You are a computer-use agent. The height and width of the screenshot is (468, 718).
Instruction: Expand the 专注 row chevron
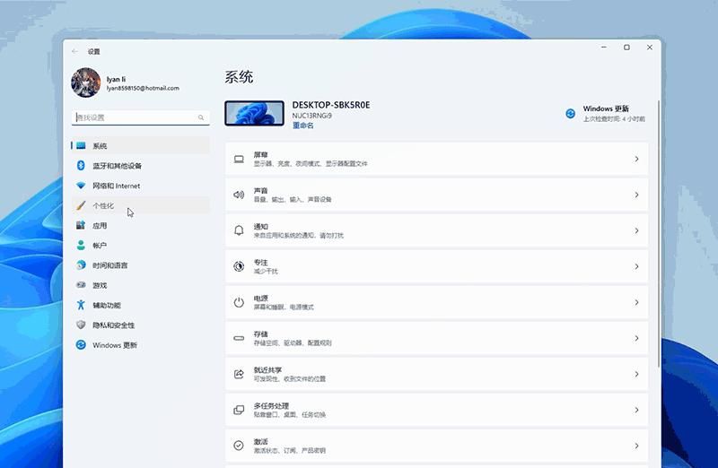(x=636, y=266)
